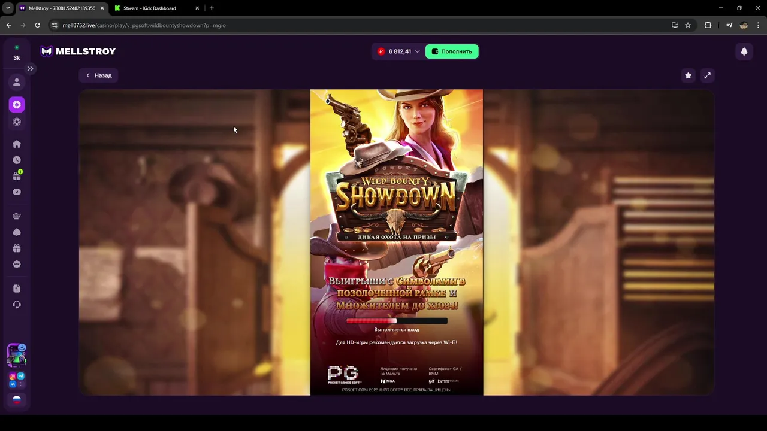Viewport: 767px width, 431px height.
Task: Open the Russian flag language selector
Action: (17, 400)
